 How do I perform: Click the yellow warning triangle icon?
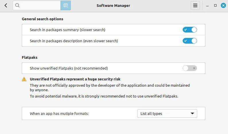[x=24, y=79]
